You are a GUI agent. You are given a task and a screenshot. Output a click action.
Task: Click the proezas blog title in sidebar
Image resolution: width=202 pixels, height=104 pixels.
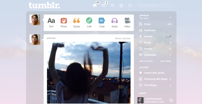tap(144, 15)
